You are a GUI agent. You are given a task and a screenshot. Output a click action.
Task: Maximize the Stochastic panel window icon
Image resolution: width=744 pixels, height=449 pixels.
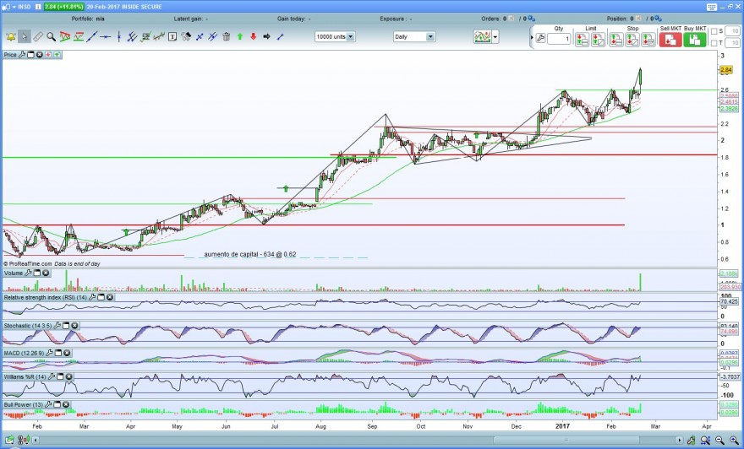tap(66, 326)
